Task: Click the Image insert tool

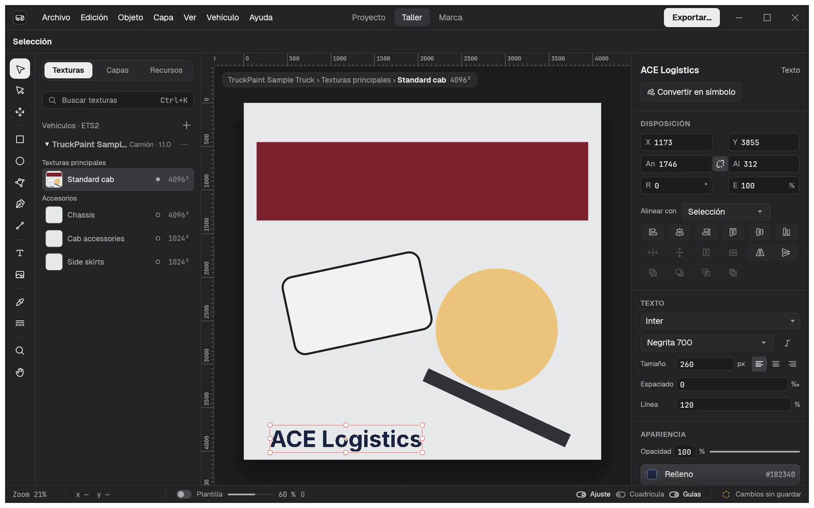Action: tap(20, 274)
